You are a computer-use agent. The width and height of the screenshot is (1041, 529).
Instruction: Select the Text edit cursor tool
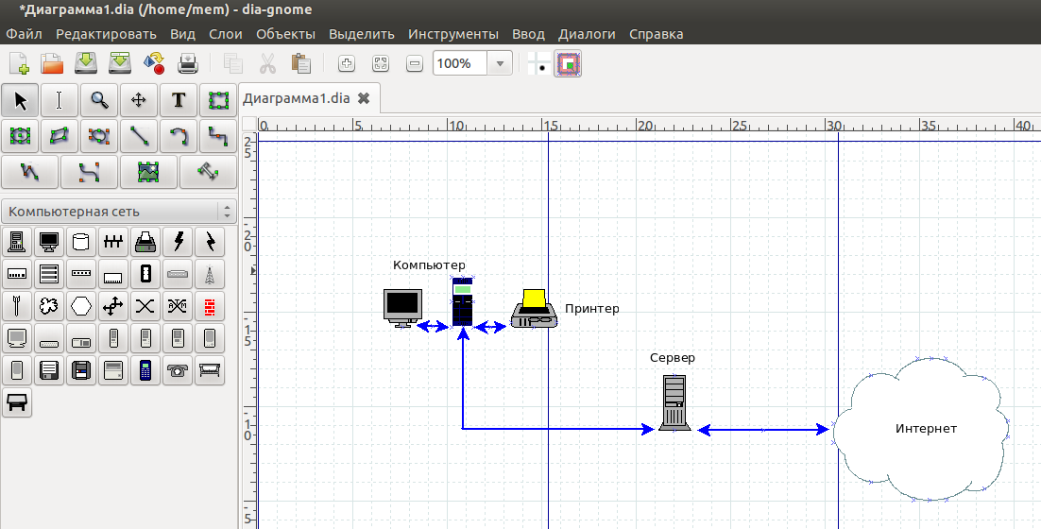coord(60,100)
